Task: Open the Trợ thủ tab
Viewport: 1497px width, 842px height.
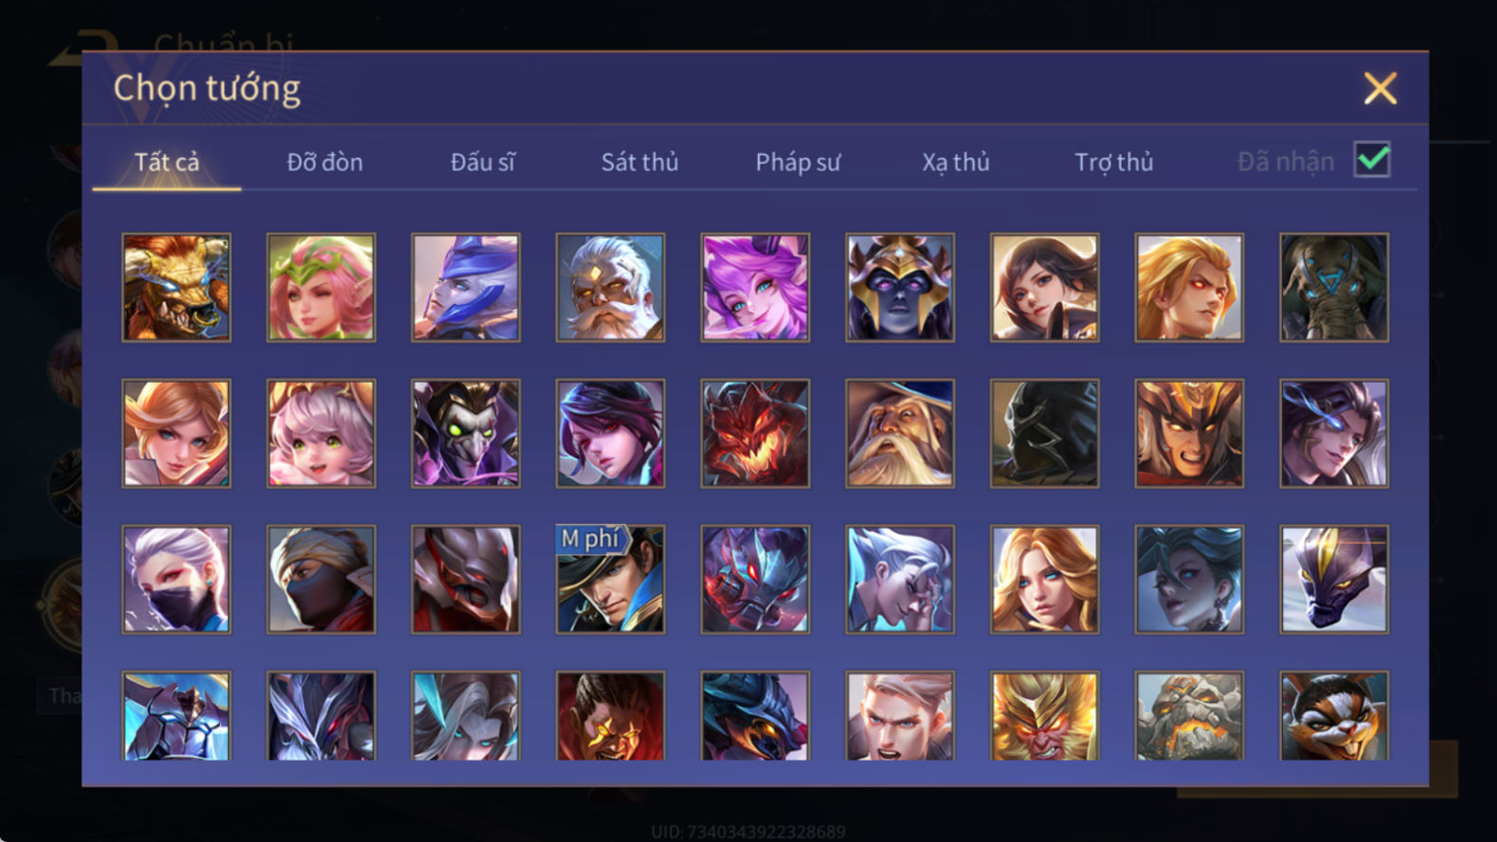Action: 1114,162
